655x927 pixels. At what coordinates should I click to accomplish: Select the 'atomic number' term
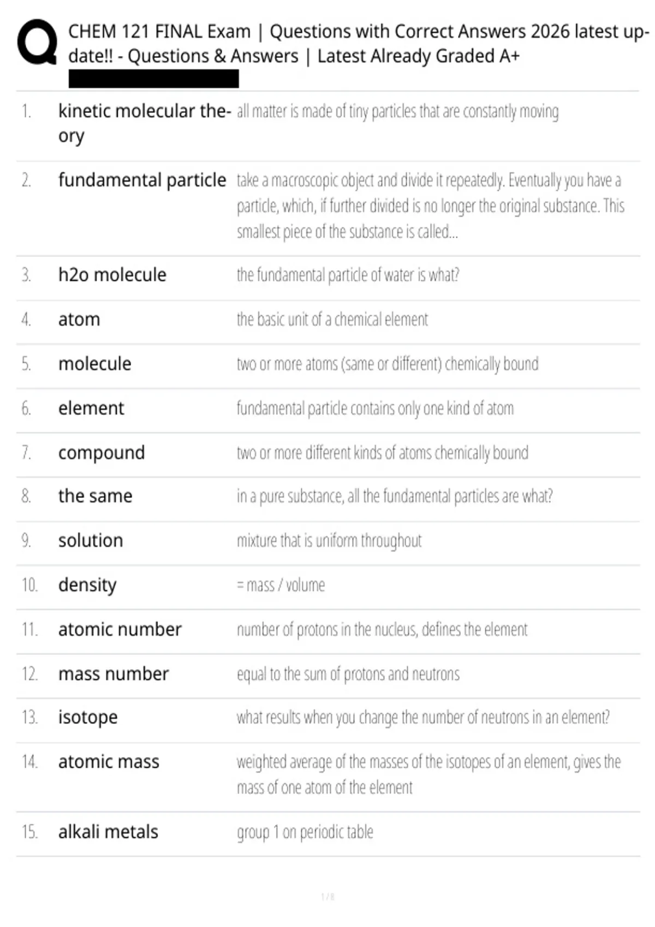tap(120, 630)
